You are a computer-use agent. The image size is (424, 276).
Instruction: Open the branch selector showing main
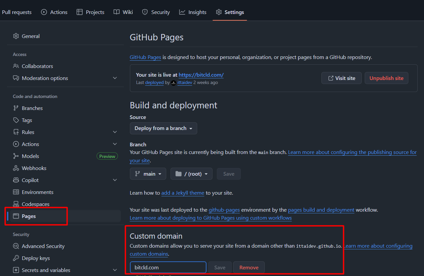tap(148, 173)
